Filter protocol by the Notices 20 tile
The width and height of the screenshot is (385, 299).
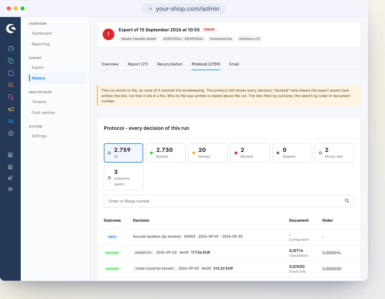208,153
